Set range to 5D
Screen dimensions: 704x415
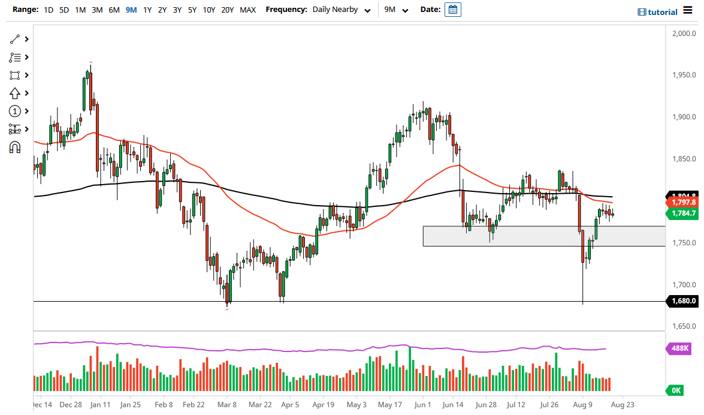coord(64,10)
